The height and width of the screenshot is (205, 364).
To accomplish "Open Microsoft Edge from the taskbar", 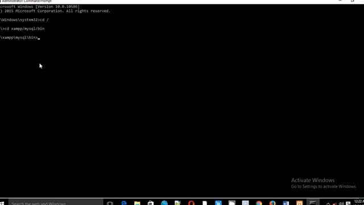I will pos(124,203).
